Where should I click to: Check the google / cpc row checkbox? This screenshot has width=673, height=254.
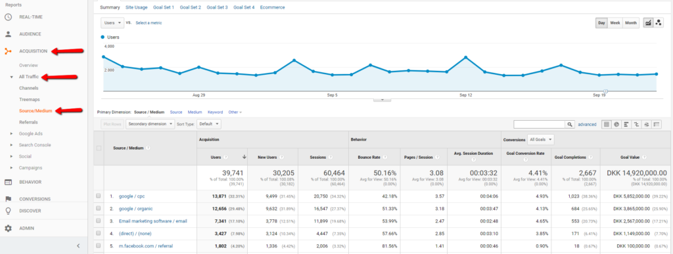[x=99, y=196]
